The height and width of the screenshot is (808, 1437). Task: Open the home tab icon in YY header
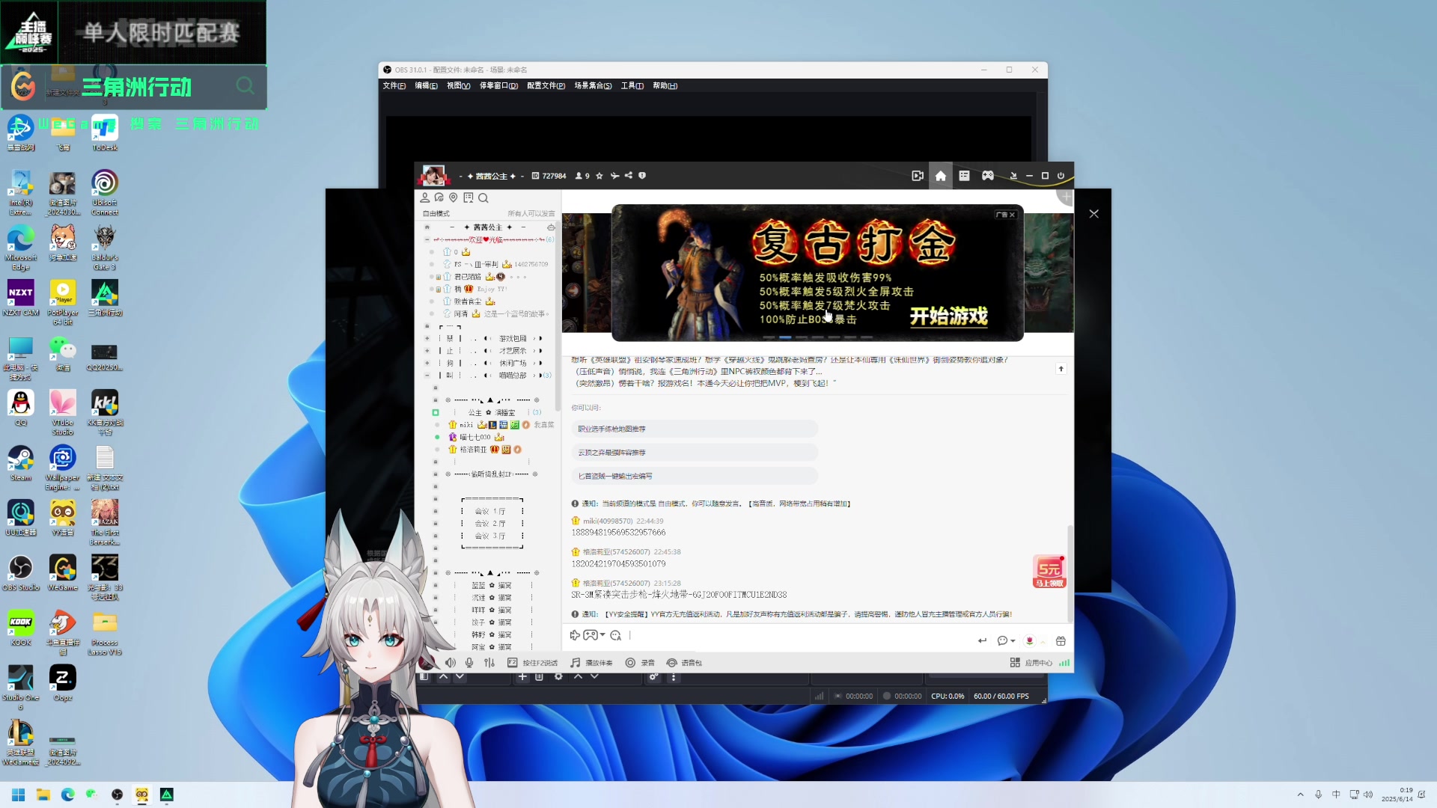click(x=941, y=176)
